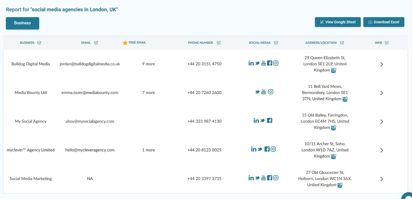Open Bulldog Digital Media LinkedIn icon
The height and width of the screenshot is (199, 412).
point(251,63)
